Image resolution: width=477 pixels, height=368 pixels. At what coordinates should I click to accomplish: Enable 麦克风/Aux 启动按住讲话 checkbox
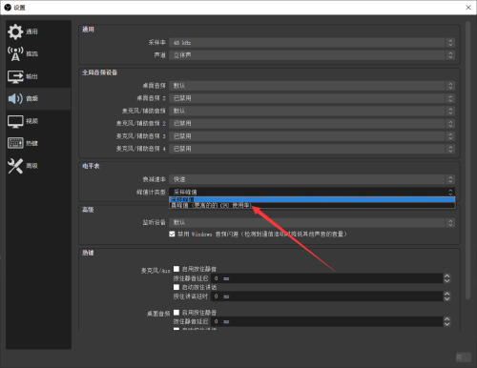click(x=176, y=287)
